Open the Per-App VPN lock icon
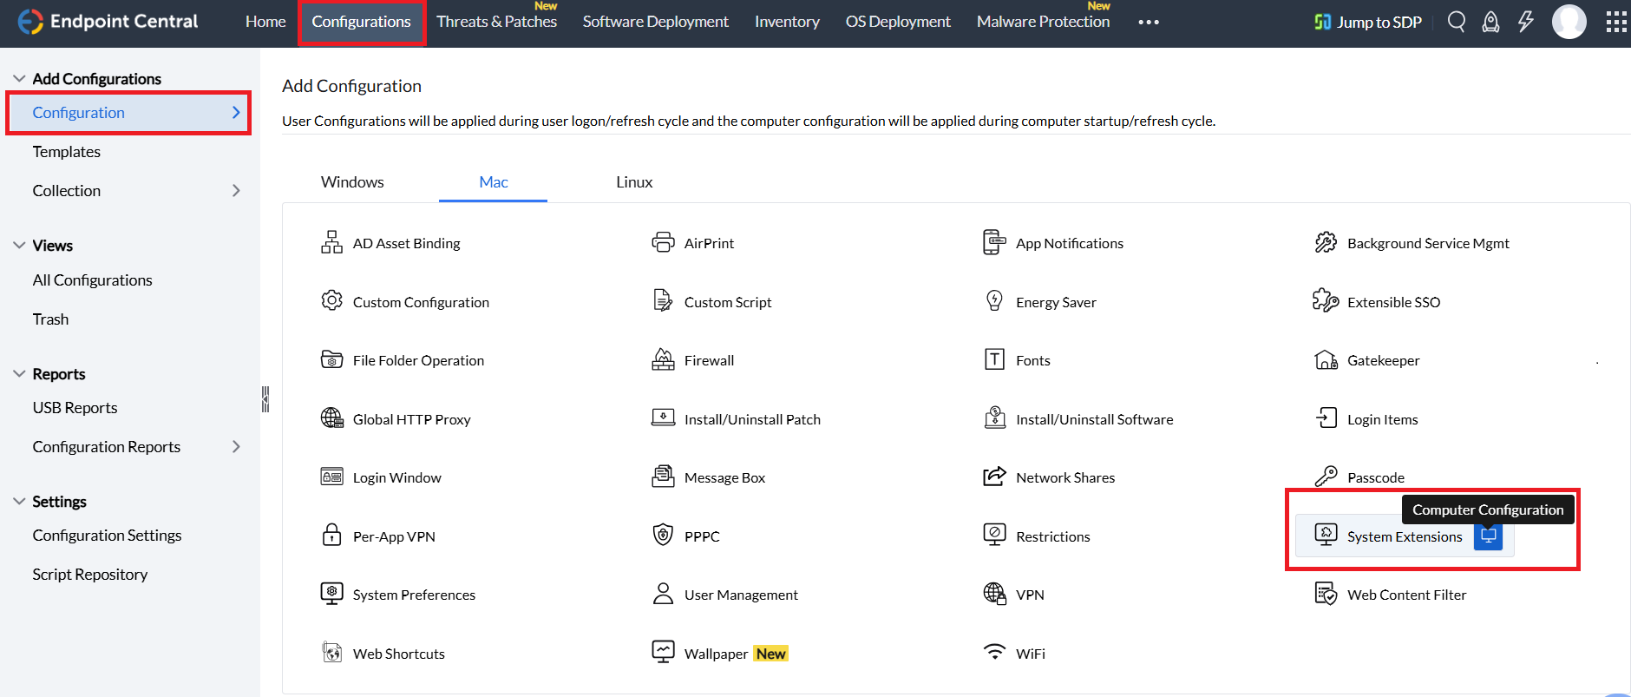Image resolution: width=1631 pixels, height=697 pixels. pos(331,535)
